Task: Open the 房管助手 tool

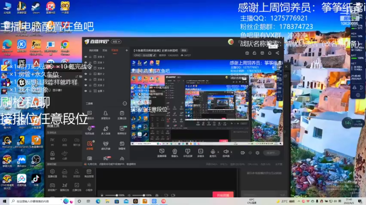Action: 106,115
